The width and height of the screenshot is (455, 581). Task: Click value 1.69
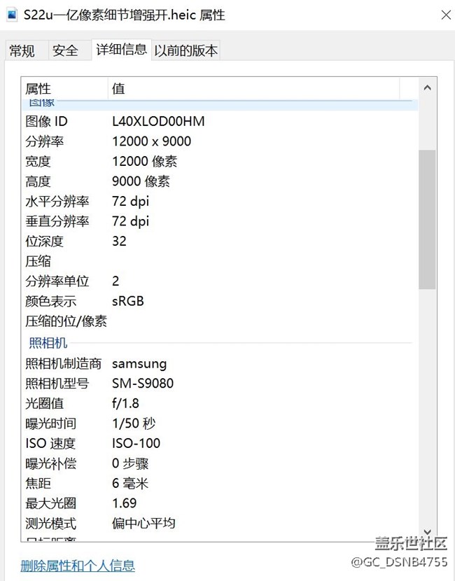(x=124, y=503)
